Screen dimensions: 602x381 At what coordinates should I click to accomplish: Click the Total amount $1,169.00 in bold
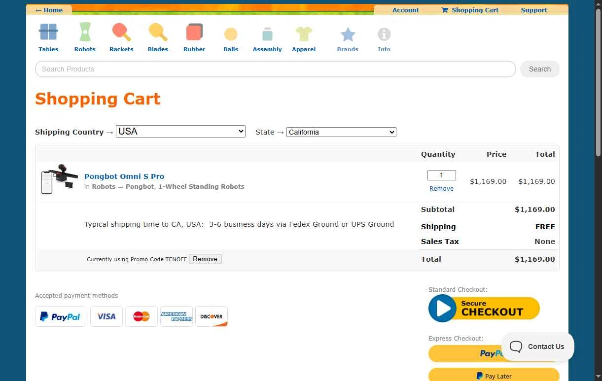pyautogui.click(x=535, y=259)
